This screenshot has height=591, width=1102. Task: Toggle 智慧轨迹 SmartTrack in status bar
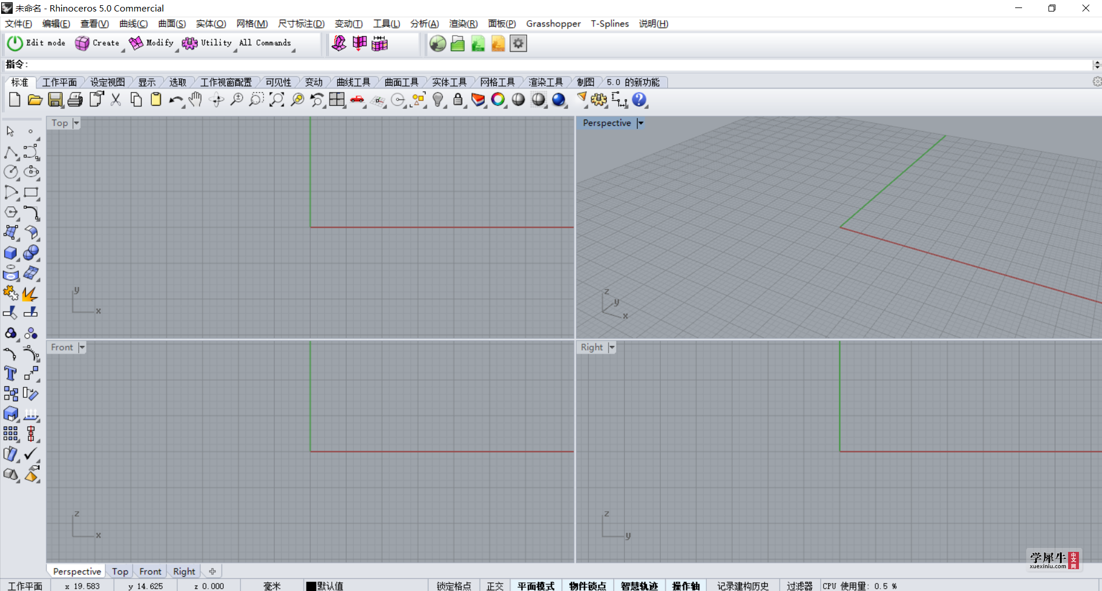(639, 586)
